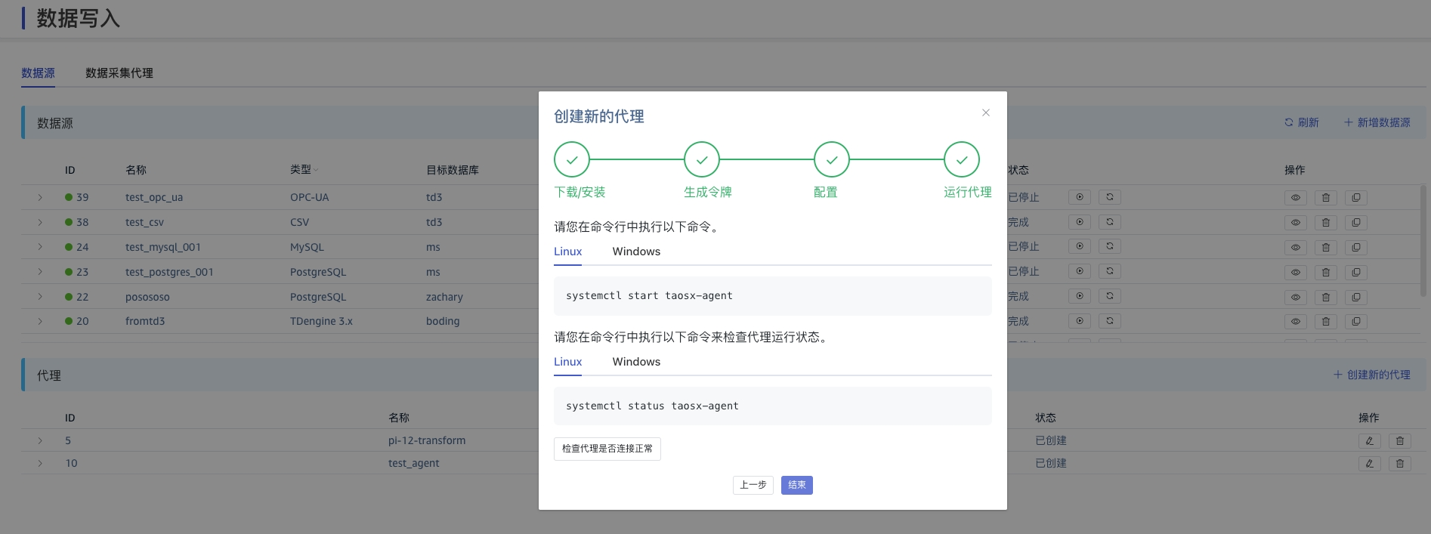The height and width of the screenshot is (534, 1431).
Task: Click the restart icon for test_csv row
Action: tap(1109, 222)
